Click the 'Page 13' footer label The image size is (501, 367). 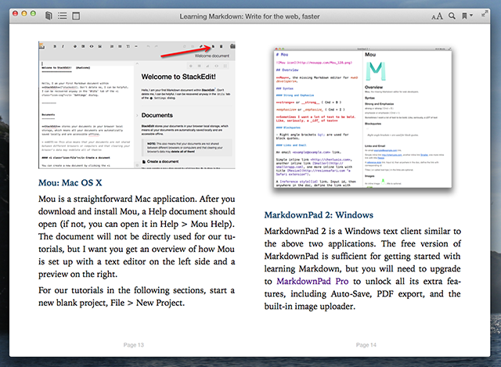pyautogui.click(x=134, y=345)
